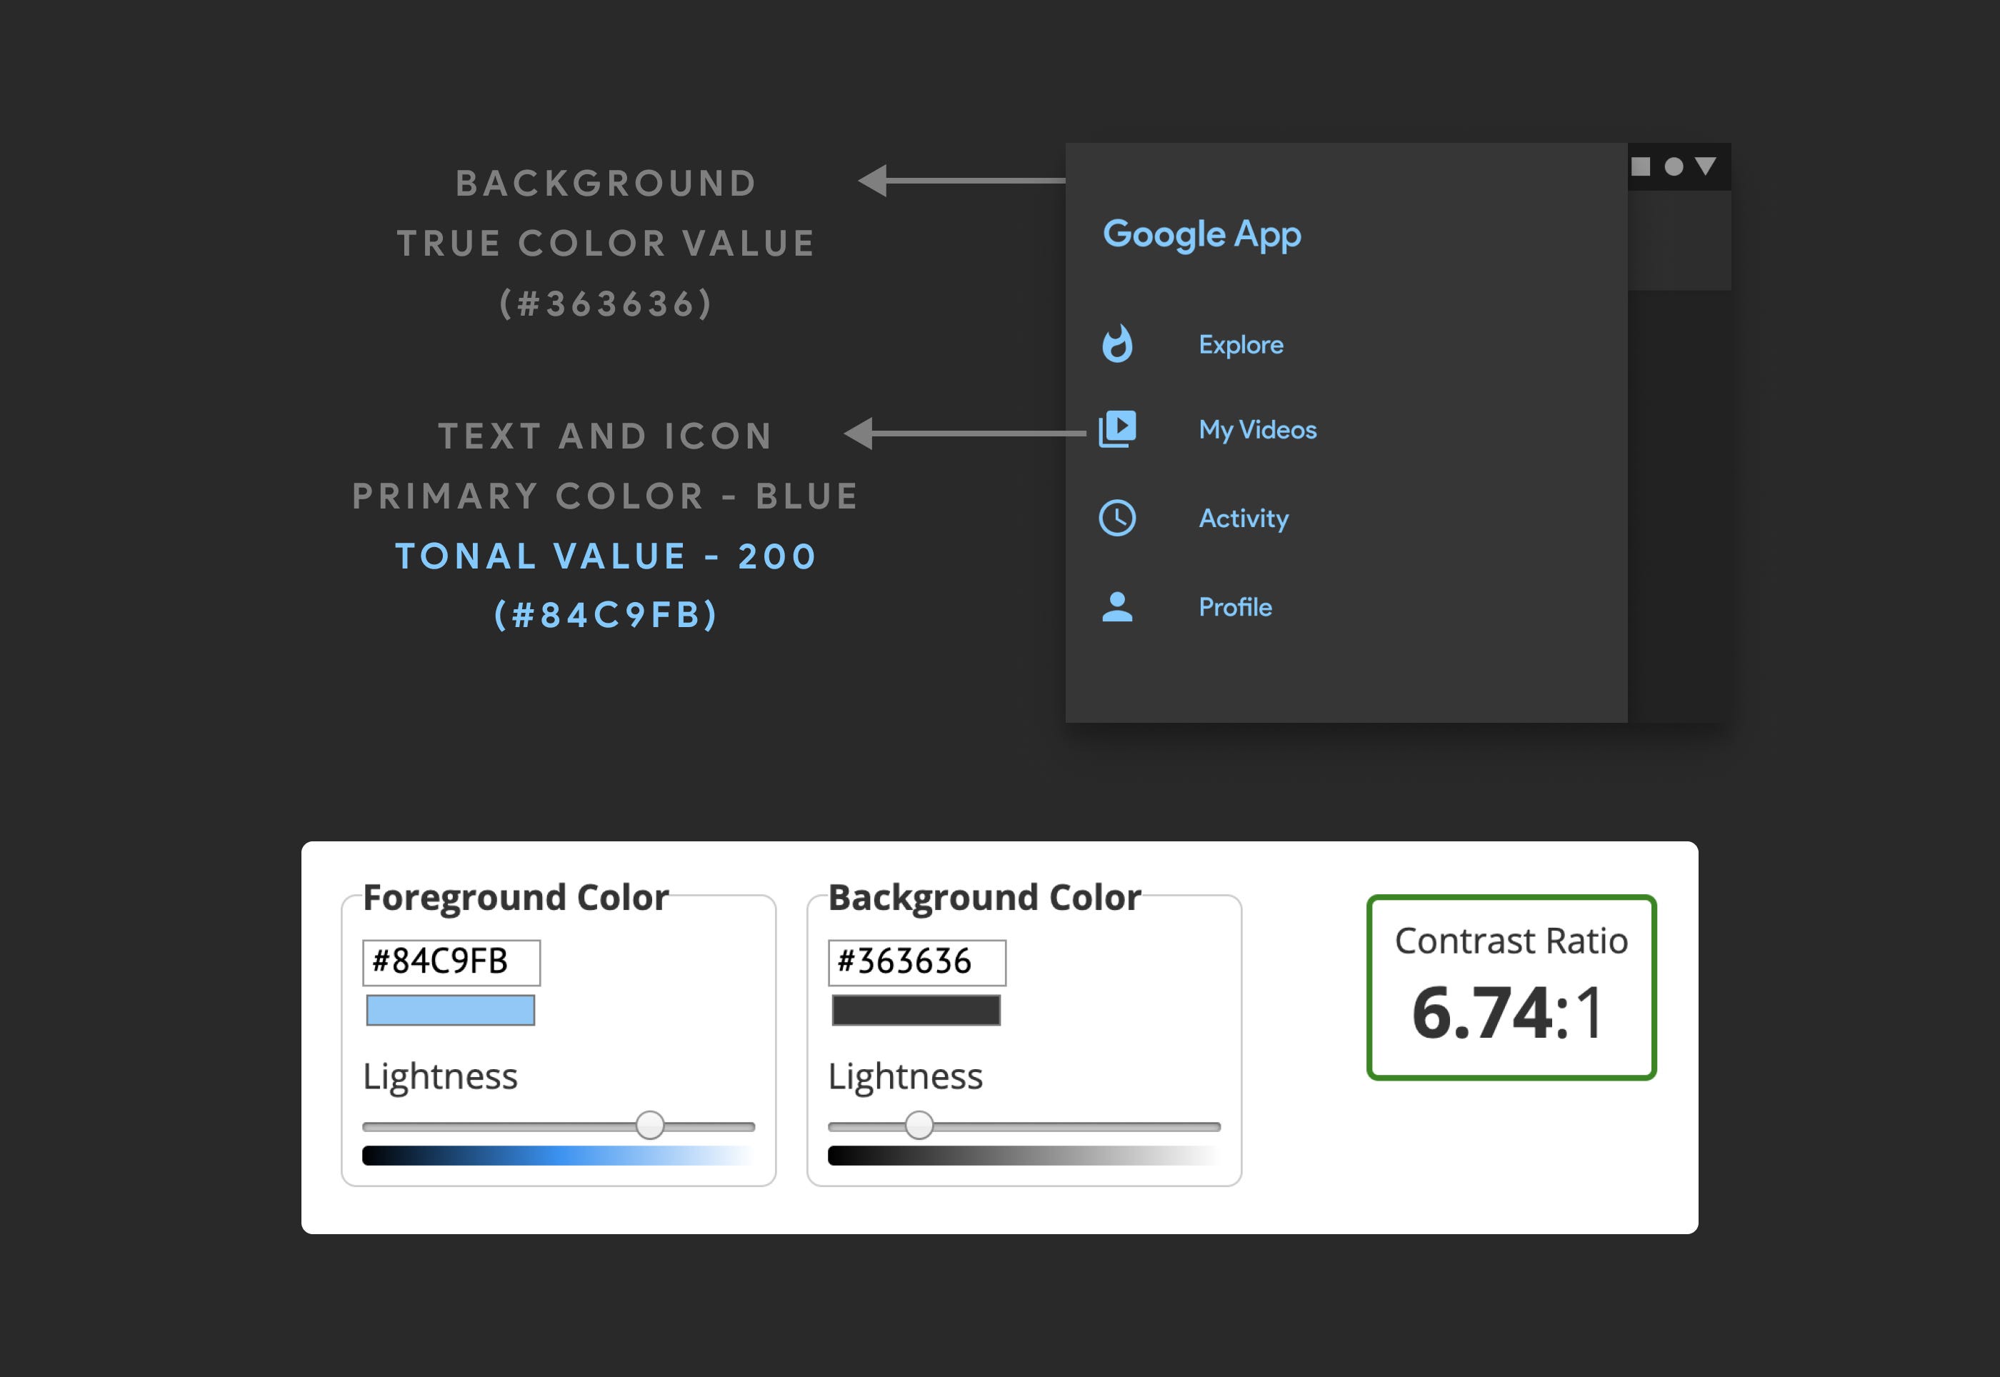This screenshot has height=1377, width=2000.
Task: Click the TONAL VALUE - 200 text
Action: [x=606, y=556]
